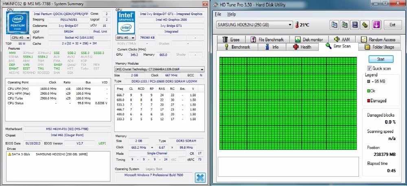Screen dimensions: 407x186
Task: Click the Intel HD Graphics 2500 field
Action: tap(171, 20)
